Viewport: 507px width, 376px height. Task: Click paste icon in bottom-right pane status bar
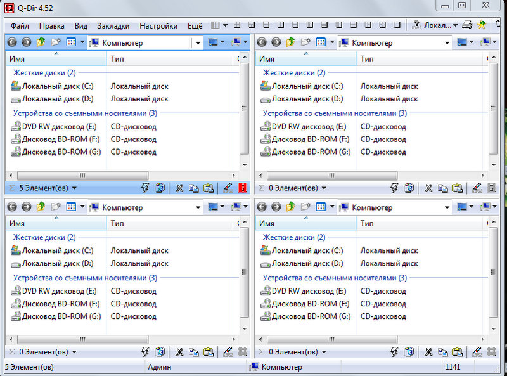click(458, 352)
